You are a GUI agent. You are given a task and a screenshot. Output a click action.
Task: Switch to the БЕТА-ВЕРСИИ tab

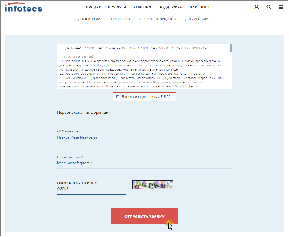point(120,19)
